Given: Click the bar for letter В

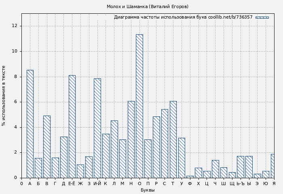Looking at the screenshot, I should click(x=47, y=146).
